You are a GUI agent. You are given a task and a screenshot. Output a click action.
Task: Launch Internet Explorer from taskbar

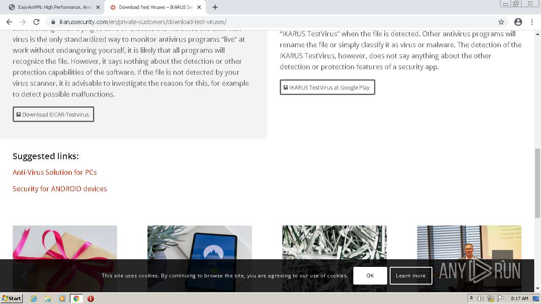33,299
